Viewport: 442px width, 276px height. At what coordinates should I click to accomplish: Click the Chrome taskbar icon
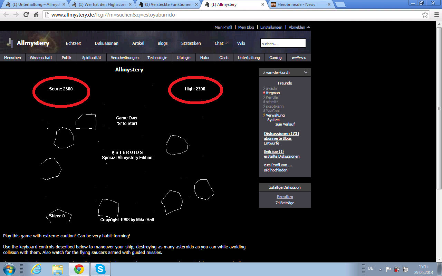(x=79, y=269)
